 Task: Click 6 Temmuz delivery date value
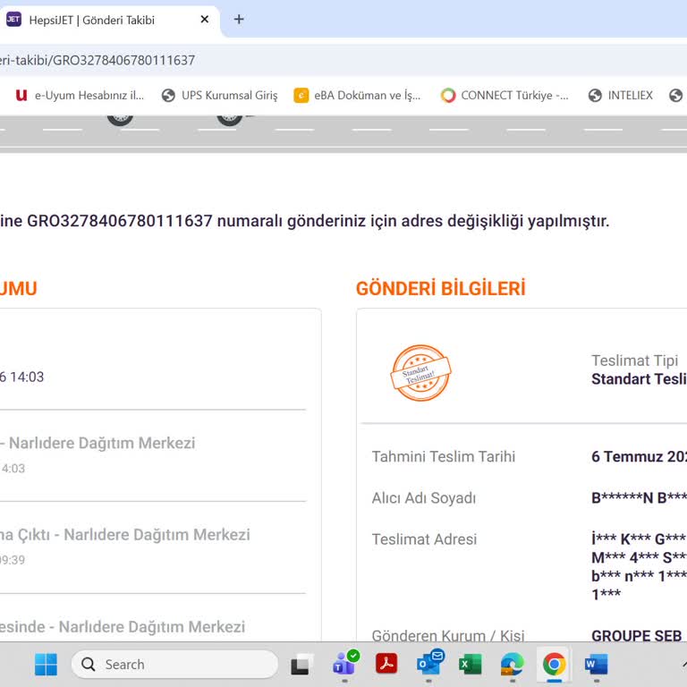tap(639, 456)
